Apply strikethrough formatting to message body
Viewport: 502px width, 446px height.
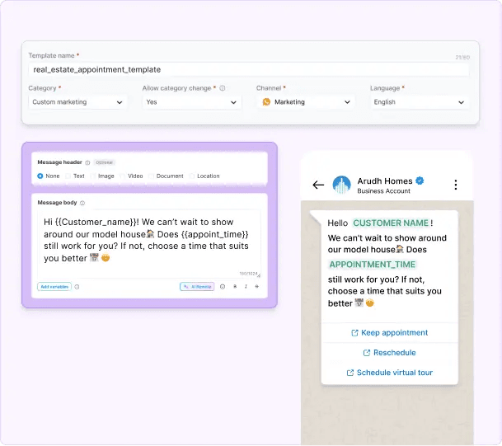click(x=256, y=287)
